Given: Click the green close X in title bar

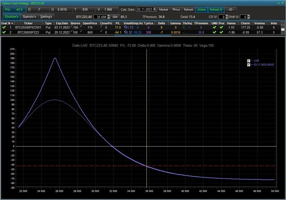Looking at the screenshot, I should (x=282, y=3).
